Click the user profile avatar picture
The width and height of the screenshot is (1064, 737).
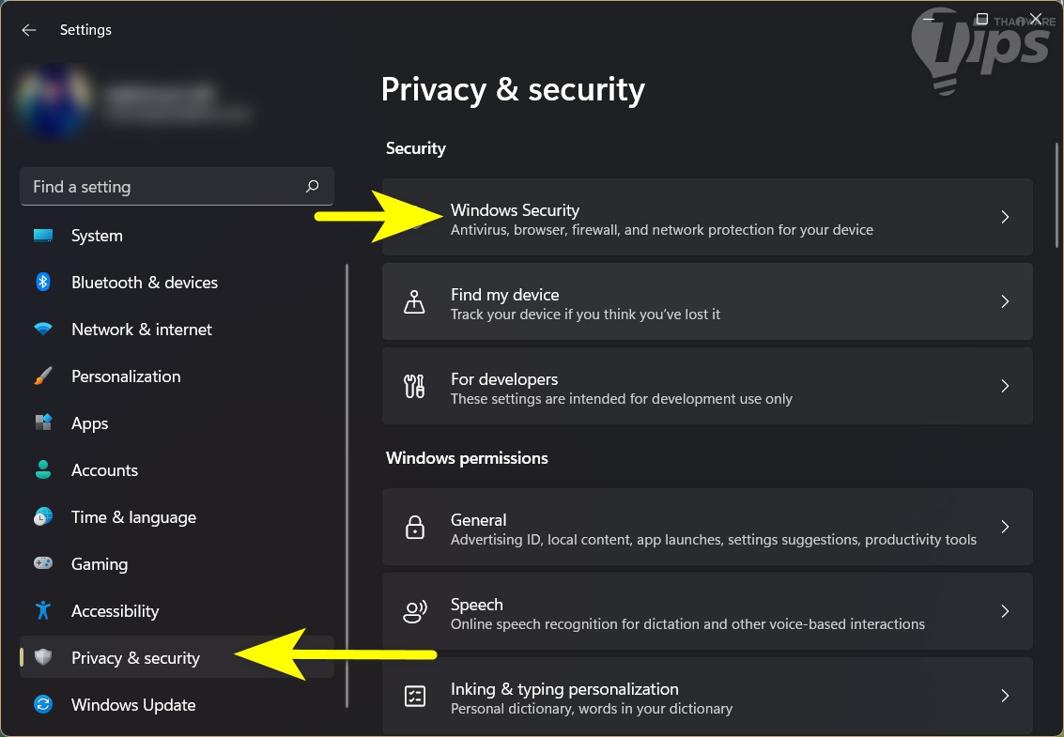pos(54,100)
